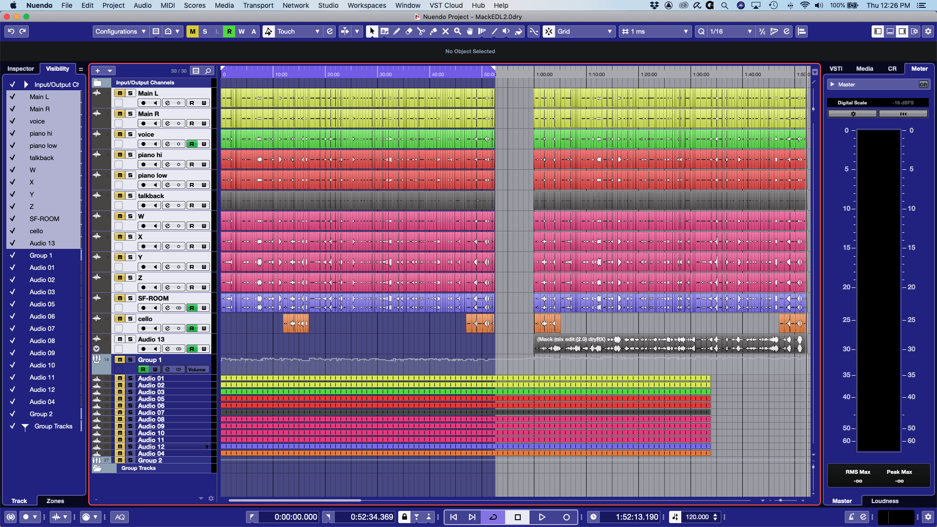The image size is (937, 527).
Task: Click the Snap on/off icon
Action: 549,31
